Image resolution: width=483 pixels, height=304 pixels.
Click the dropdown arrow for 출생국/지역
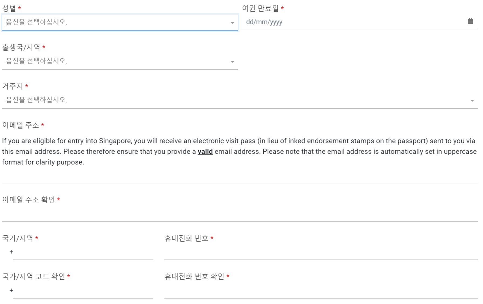click(x=232, y=62)
